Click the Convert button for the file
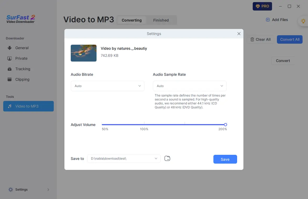 [x=283, y=61]
